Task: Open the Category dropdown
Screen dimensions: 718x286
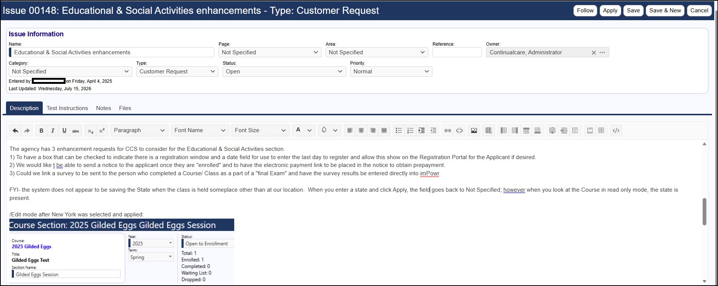Action: pos(70,71)
